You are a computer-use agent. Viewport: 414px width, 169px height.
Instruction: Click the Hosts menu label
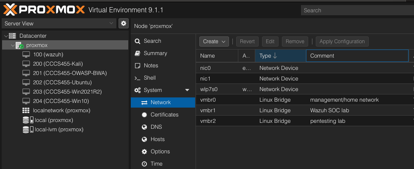click(157, 139)
